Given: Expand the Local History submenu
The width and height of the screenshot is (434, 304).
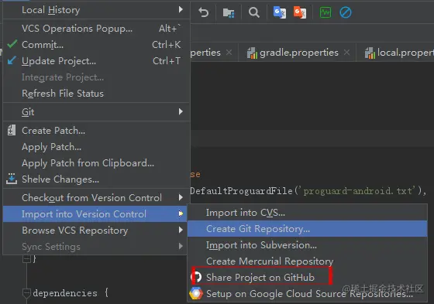Looking at the screenshot, I should coord(96,10).
